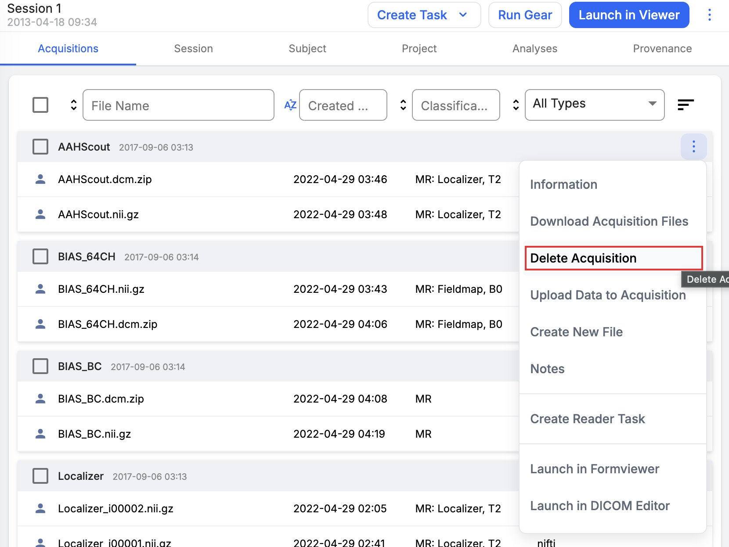Click into the Classification filter field
The image size is (729, 547).
[x=456, y=105]
